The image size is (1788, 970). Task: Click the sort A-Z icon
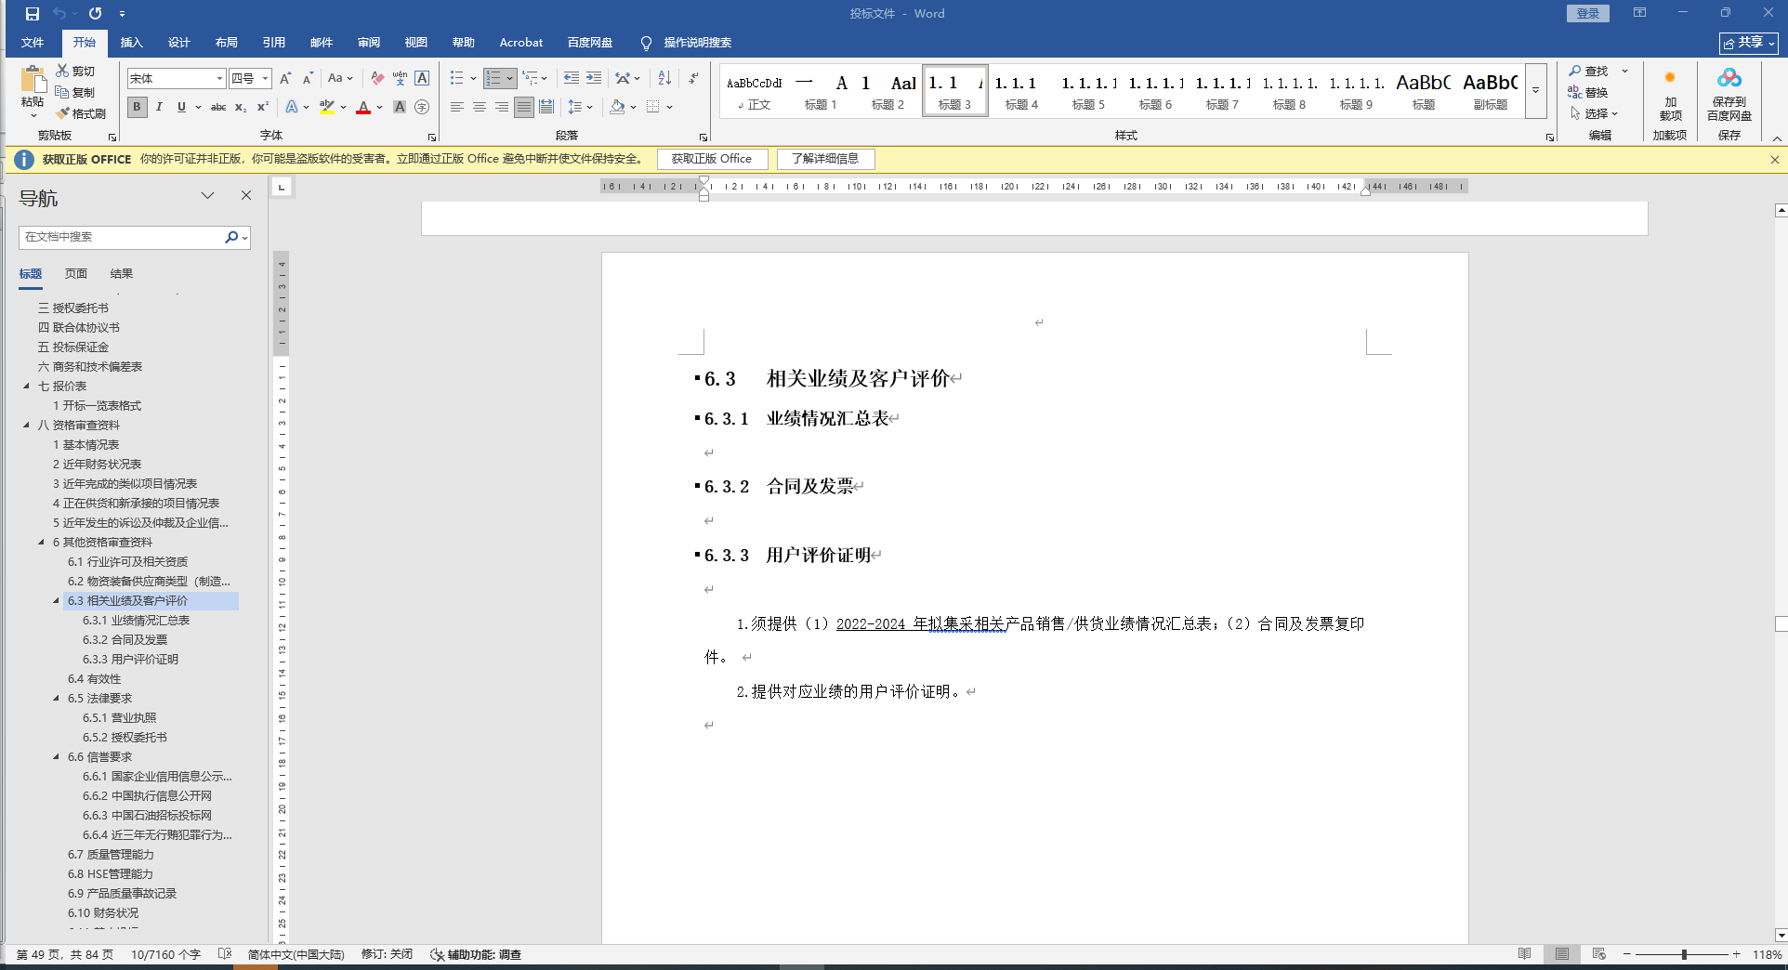pos(664,78)
